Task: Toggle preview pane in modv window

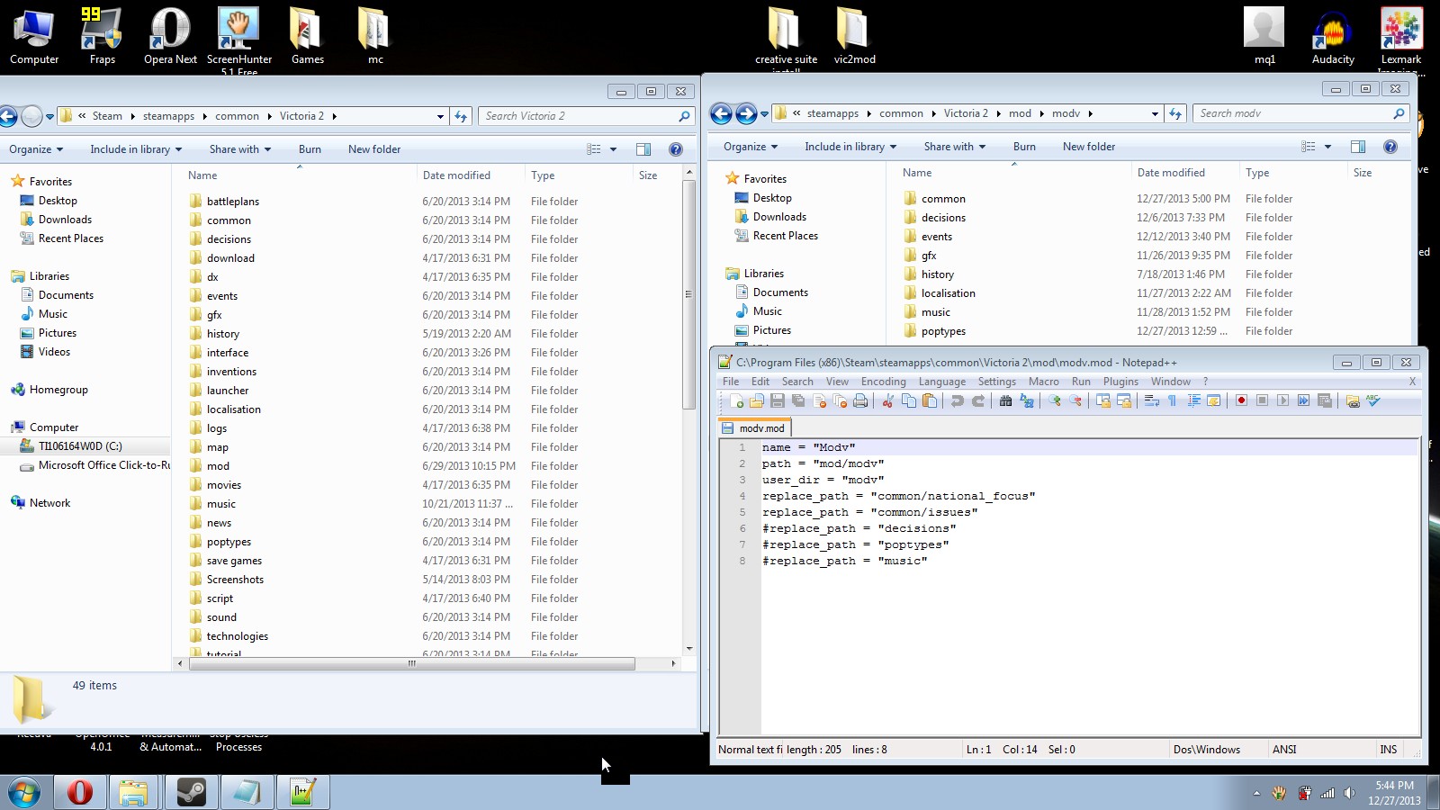Action: (1358, 147)
